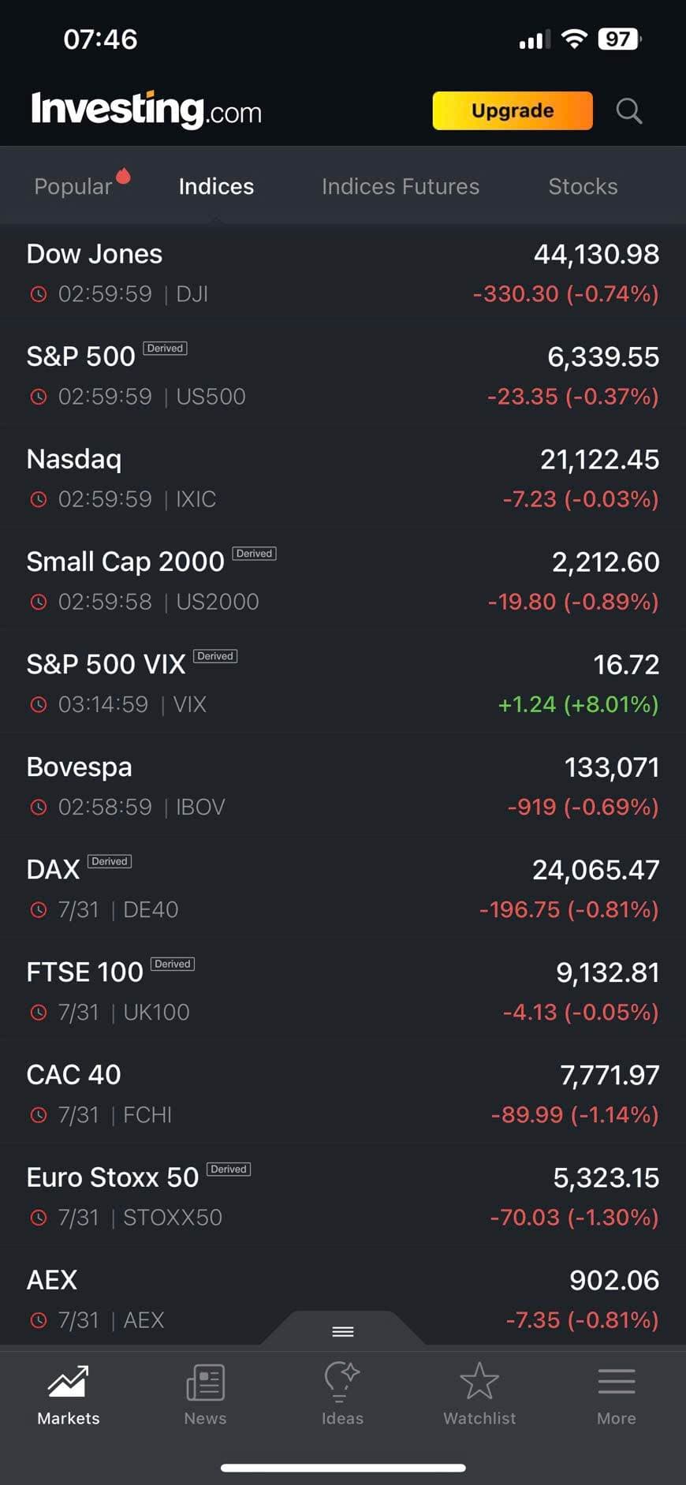Tap the Derived badge next to S&P 500
Screen dimensions: 686x1485
tap(165, 349)
